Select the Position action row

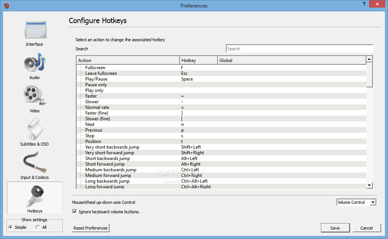coord(221,141)
